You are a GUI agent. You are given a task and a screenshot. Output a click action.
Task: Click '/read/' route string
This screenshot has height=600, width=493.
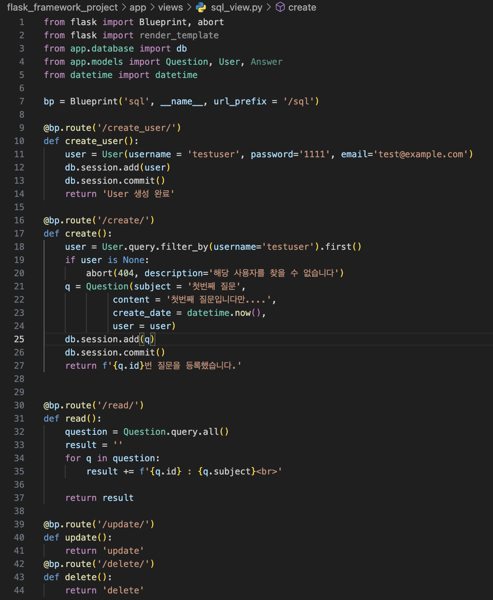(x=120, y=405)
